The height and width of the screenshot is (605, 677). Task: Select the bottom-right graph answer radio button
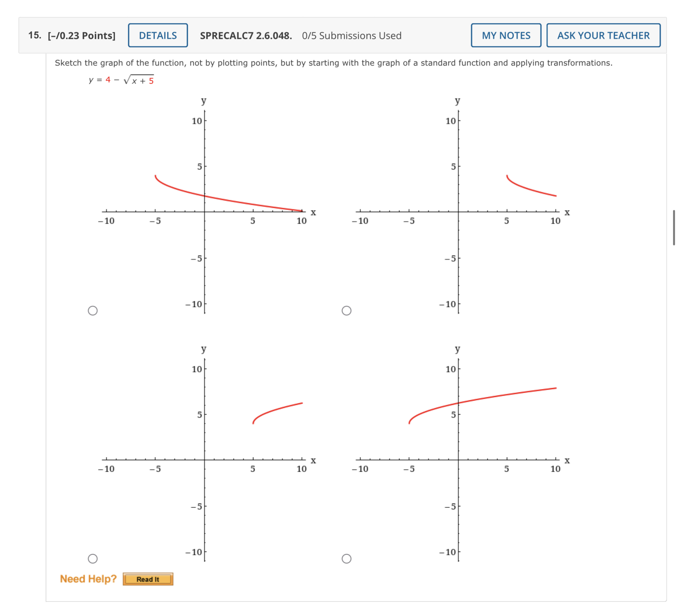[346, 558]
